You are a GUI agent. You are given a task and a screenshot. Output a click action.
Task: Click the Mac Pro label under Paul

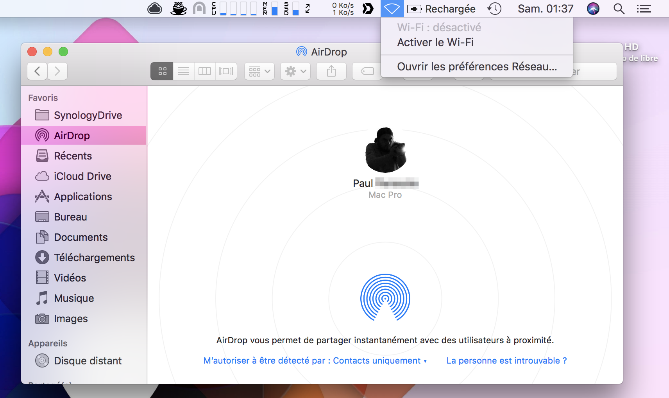click(385, 195)
